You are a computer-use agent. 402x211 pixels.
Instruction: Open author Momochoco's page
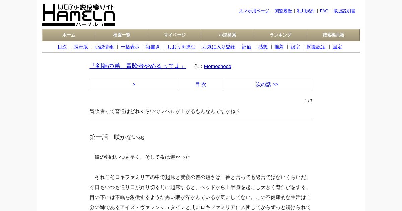point(218,66)
